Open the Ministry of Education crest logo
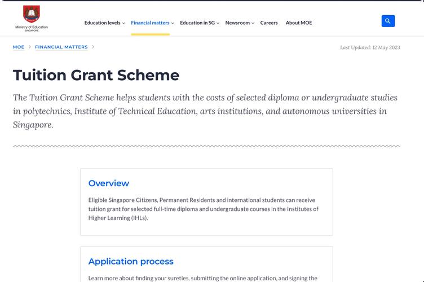 point(32,14)
